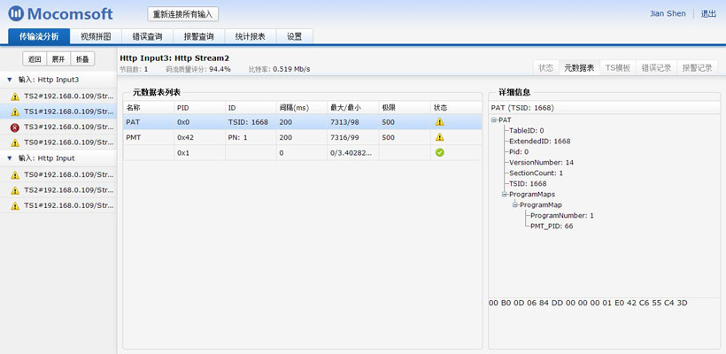
Task: Click the 0x1 PID cell
Action: pyautogui.click(x=199, y=152)
